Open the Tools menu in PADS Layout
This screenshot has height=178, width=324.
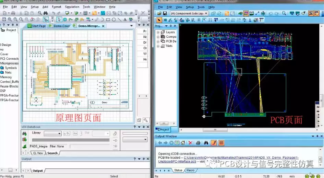201,7
